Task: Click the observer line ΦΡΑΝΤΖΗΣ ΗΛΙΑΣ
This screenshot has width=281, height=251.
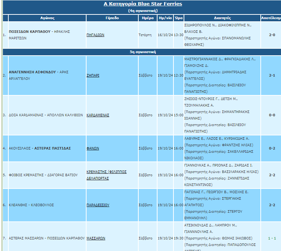Action: 219,145
